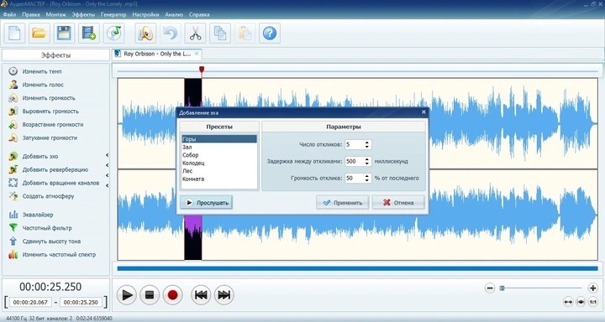Jump to track start button

click(x=201, y=295)
